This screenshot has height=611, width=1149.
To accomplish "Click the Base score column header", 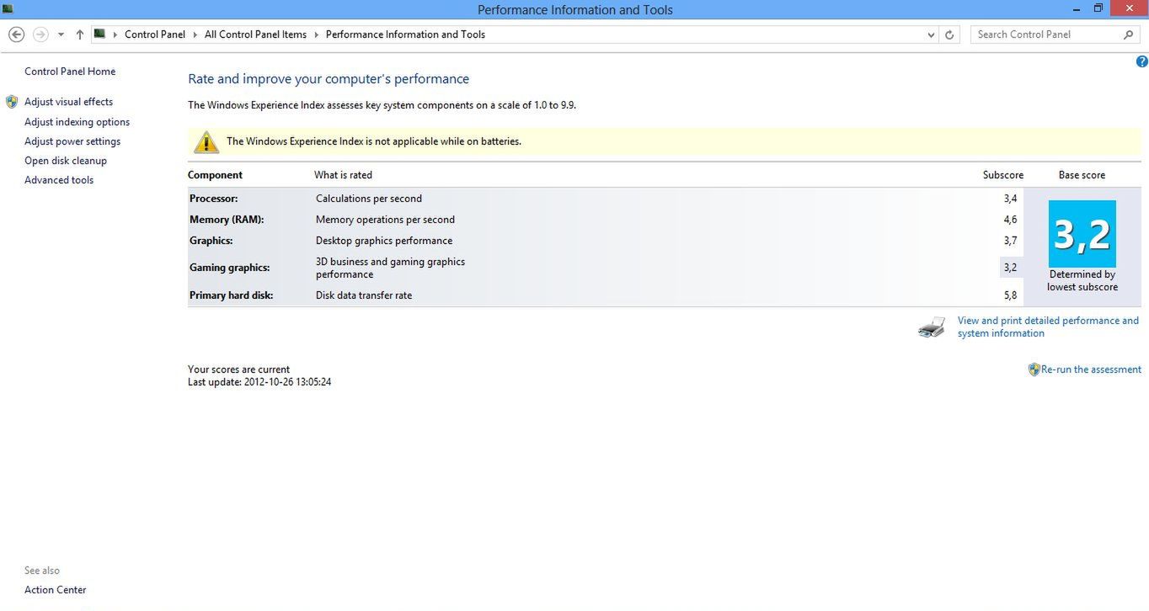I will (1082, 175).
